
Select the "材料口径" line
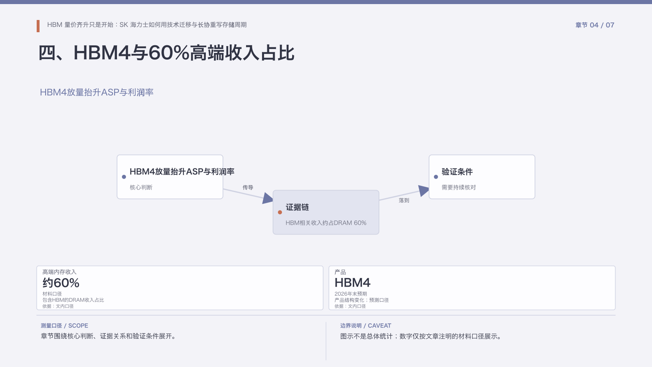[52, 294]
